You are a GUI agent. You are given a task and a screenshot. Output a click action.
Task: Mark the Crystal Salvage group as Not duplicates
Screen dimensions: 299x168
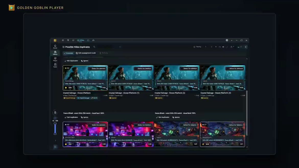click(71, 61)
